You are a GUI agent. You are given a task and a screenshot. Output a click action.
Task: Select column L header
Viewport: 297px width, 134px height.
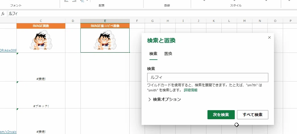click(x=229, y=21)
